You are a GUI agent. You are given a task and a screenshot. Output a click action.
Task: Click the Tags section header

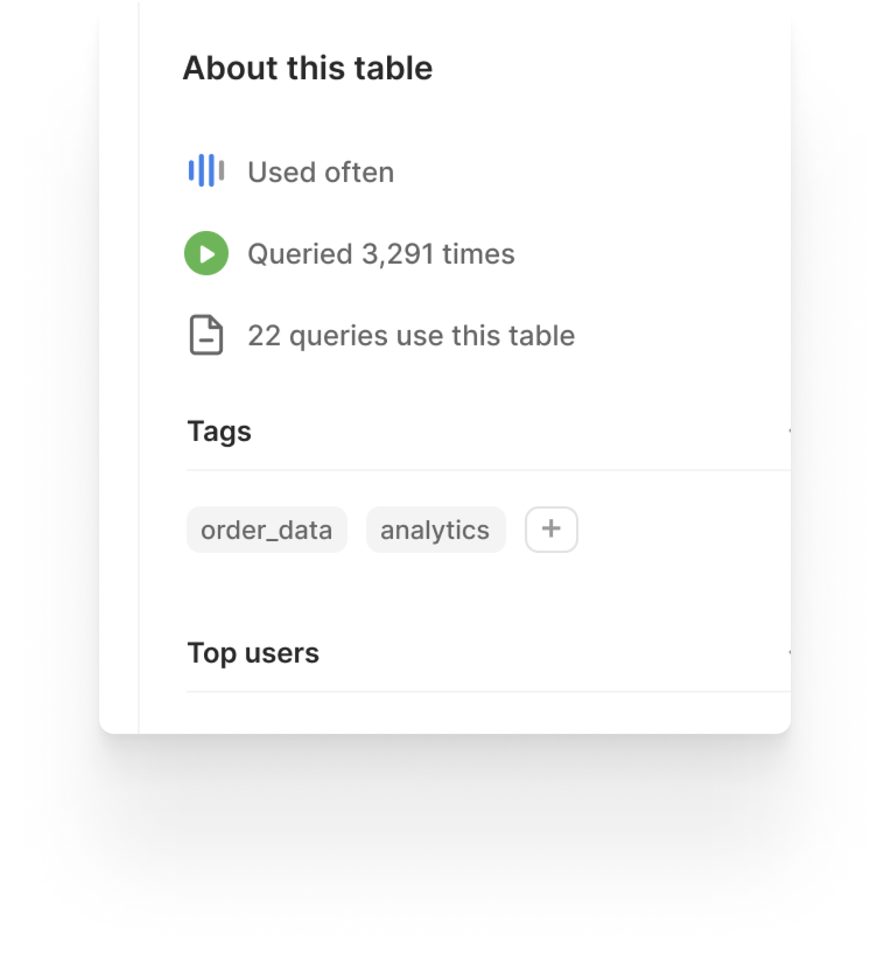tap(219, 431)
